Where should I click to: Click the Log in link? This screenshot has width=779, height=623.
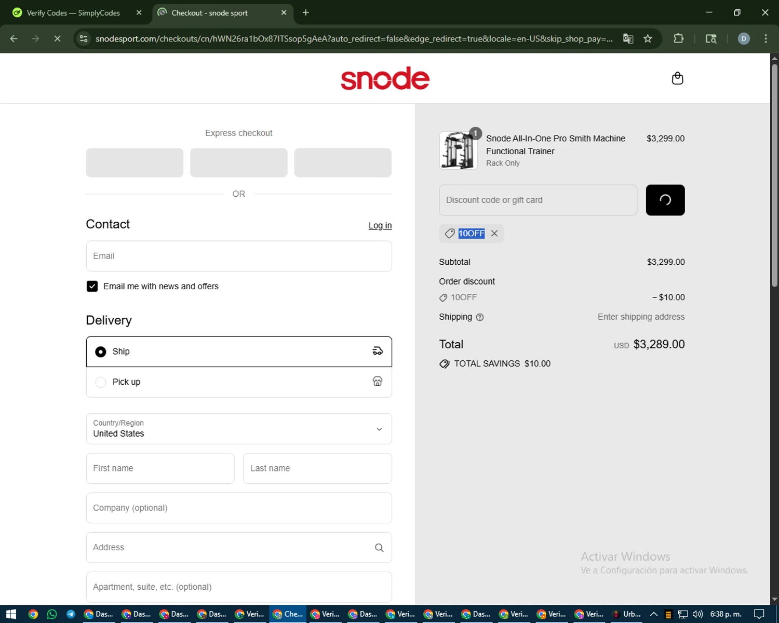pyautogui.click(x=380, y=225)
